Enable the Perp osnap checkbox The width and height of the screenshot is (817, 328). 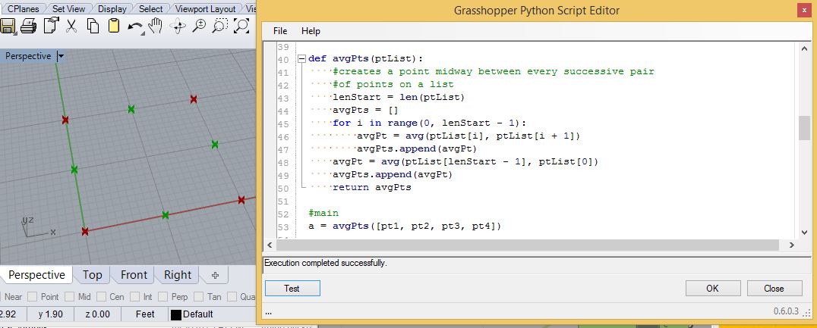pyautogui.click(x=162, y=297)
